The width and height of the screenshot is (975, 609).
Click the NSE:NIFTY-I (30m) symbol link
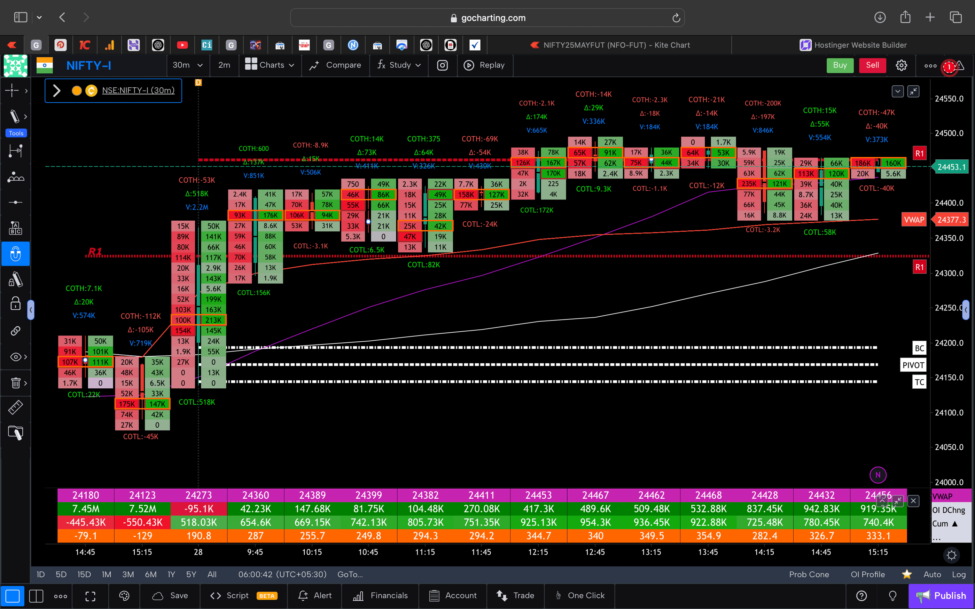point(138,90)
